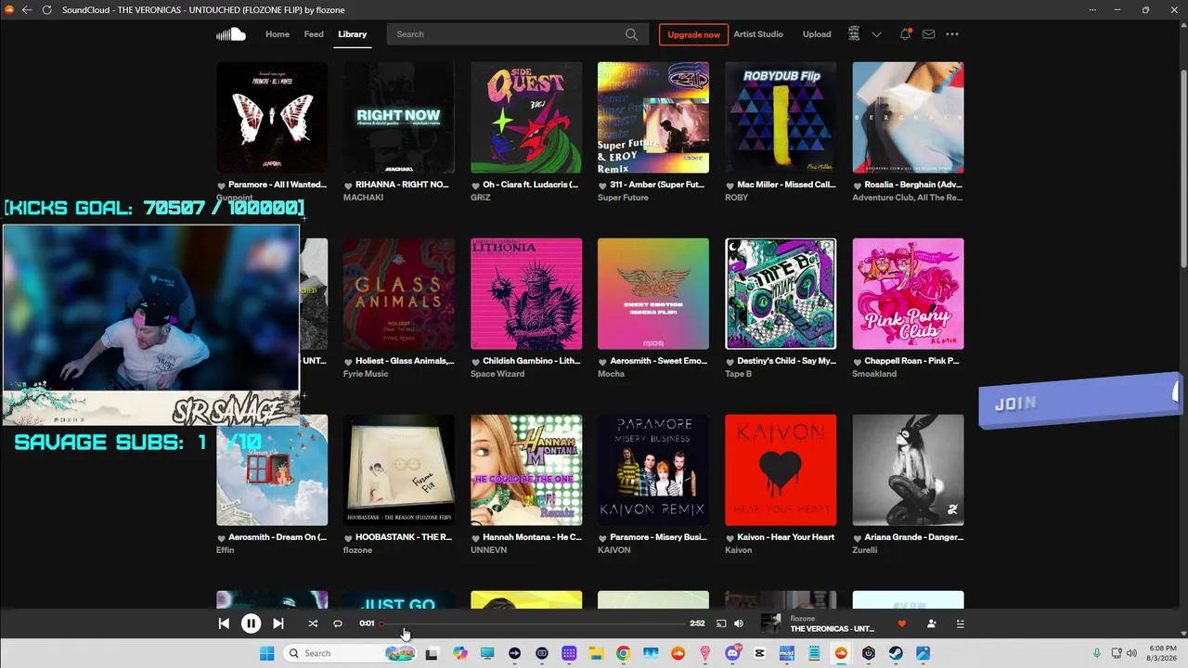Open Artist Studio

coord(758,34)
